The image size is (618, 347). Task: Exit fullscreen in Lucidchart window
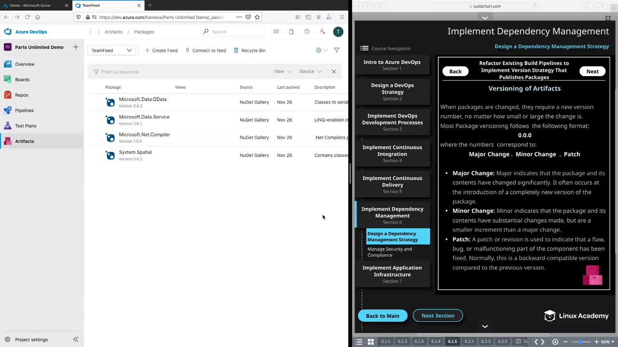click(608, 18)
